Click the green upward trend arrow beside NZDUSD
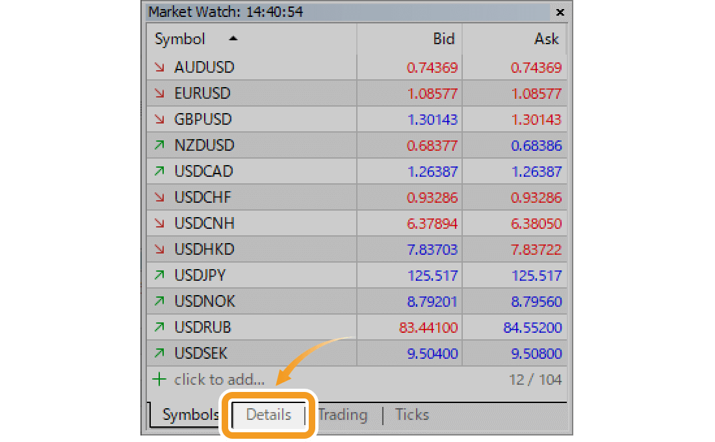 click(x=160, y=145)
